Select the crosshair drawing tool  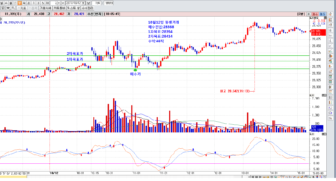coord(331,30)
